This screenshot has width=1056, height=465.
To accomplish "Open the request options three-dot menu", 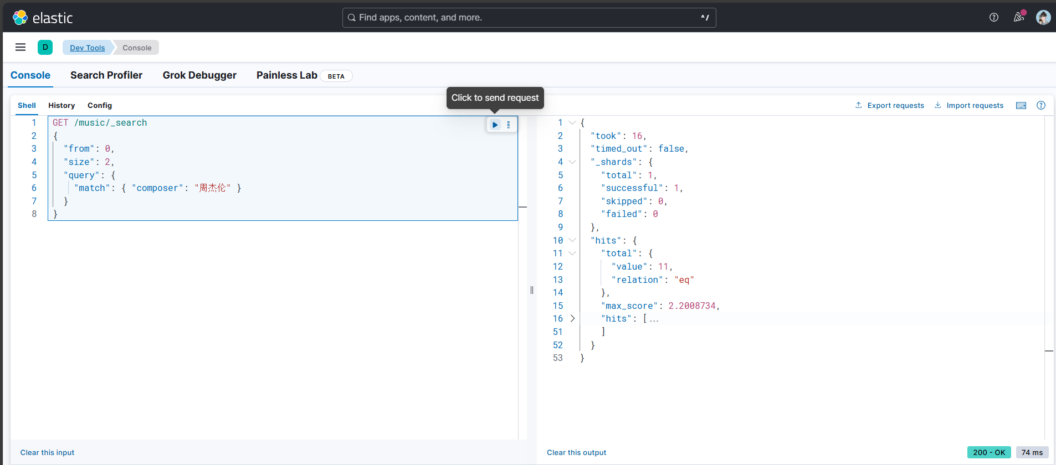I will click(x=509, y=125).
